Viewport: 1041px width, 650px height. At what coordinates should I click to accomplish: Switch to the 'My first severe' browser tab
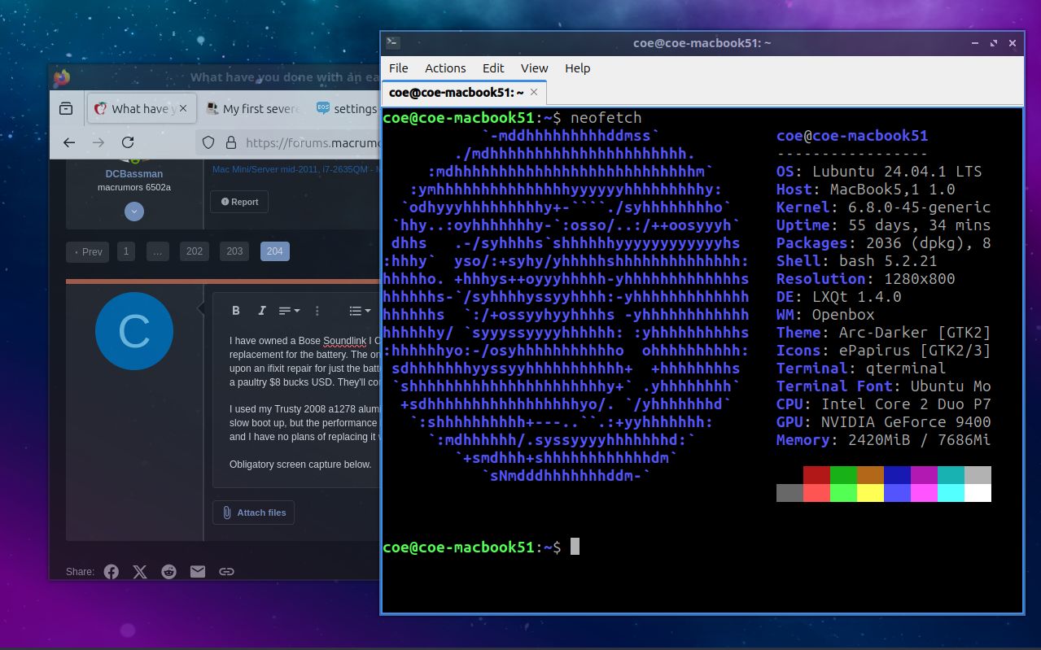[252, 108]
